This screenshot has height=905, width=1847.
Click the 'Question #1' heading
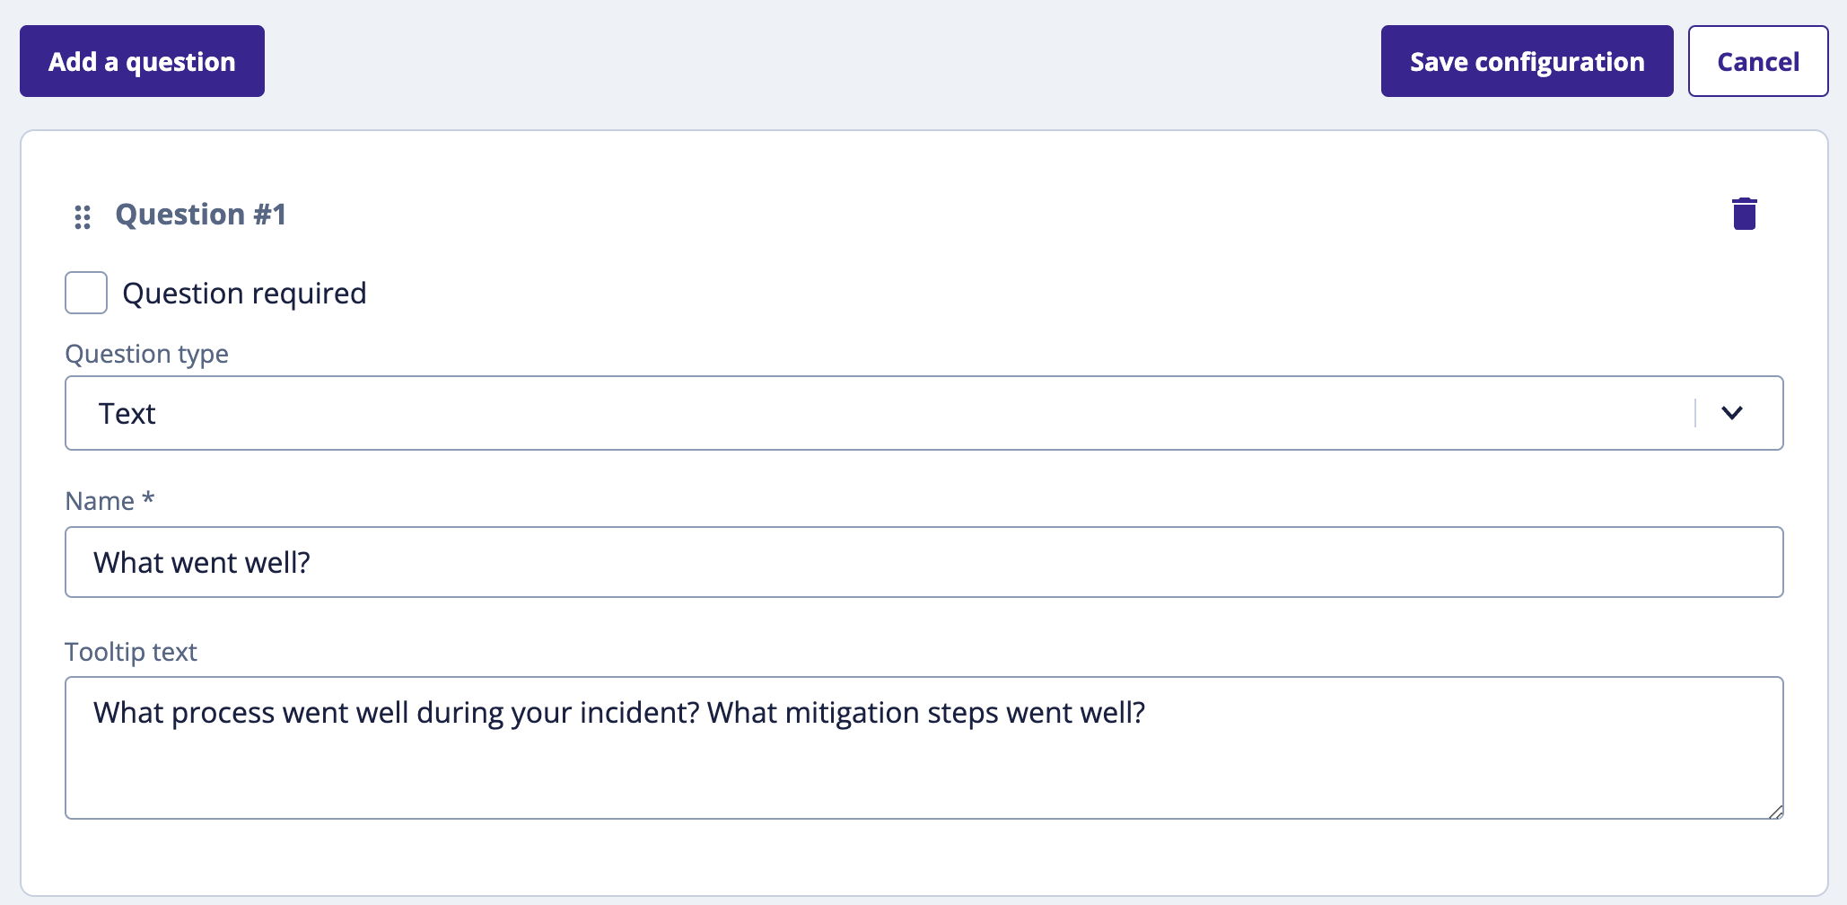[201, 215]
